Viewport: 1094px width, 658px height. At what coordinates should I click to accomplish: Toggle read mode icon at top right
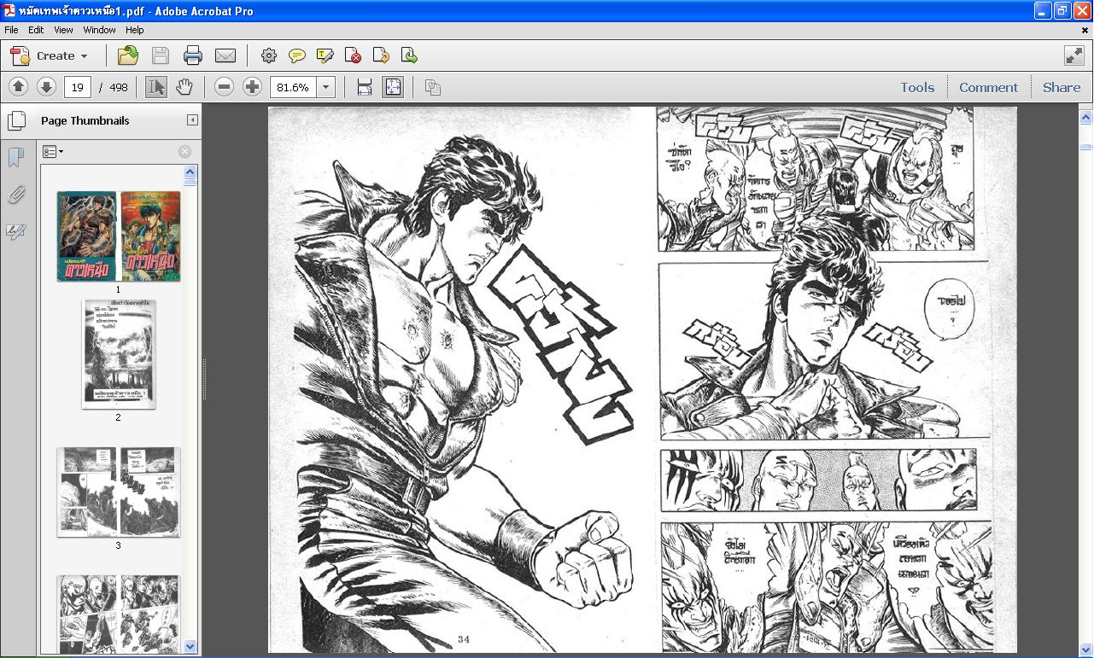(x=1074, y=55)
